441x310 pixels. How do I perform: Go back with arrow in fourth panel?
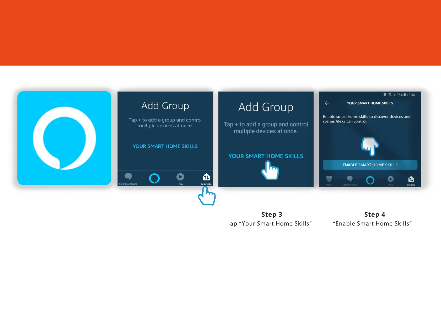click(327, 103)
